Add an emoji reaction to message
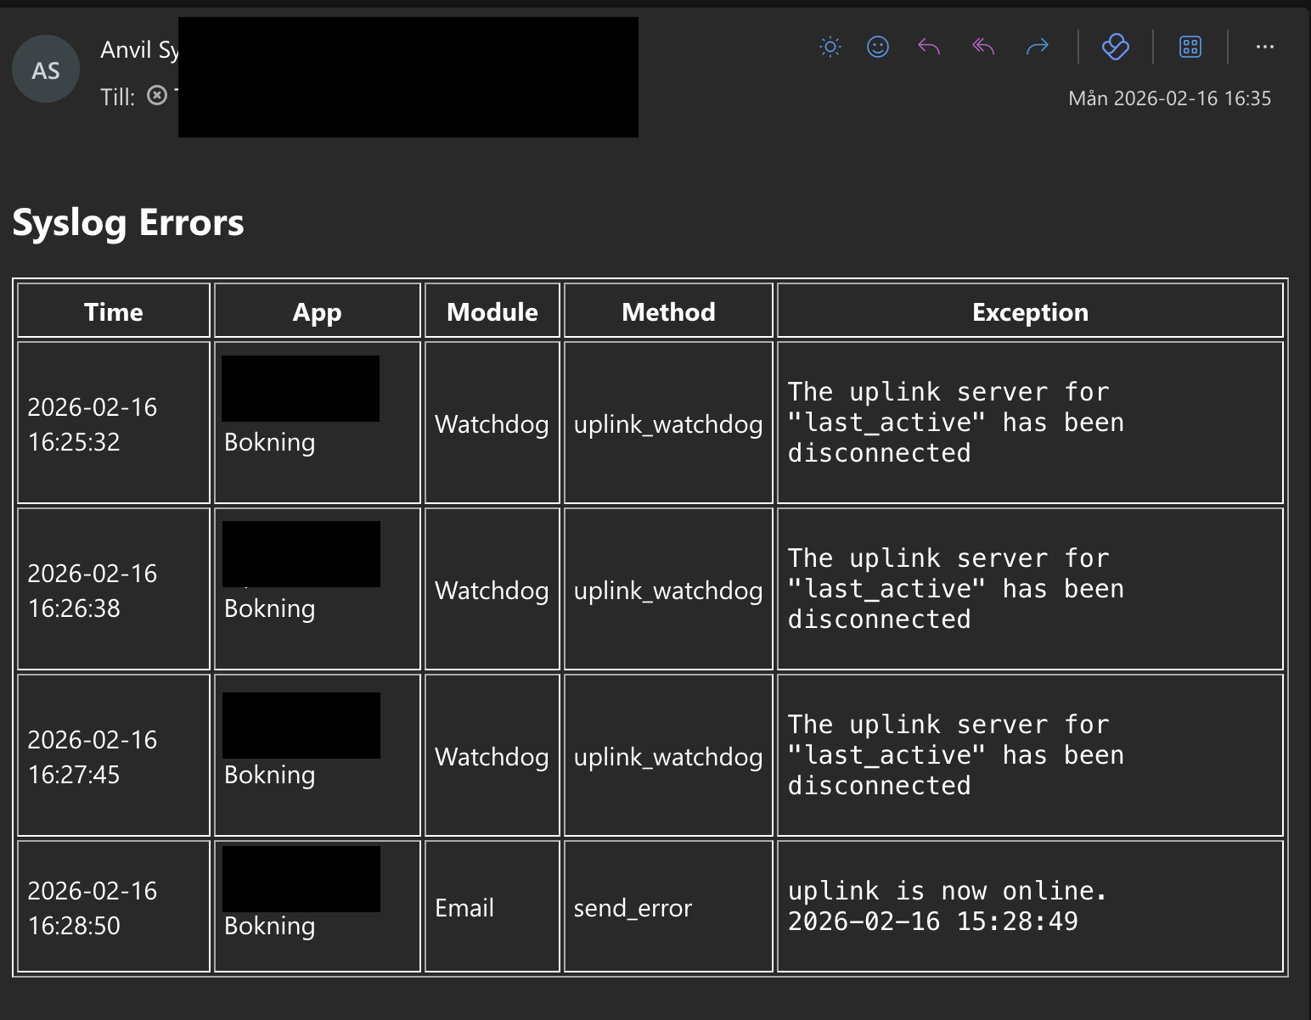1311x1020 pixels. 878,47
